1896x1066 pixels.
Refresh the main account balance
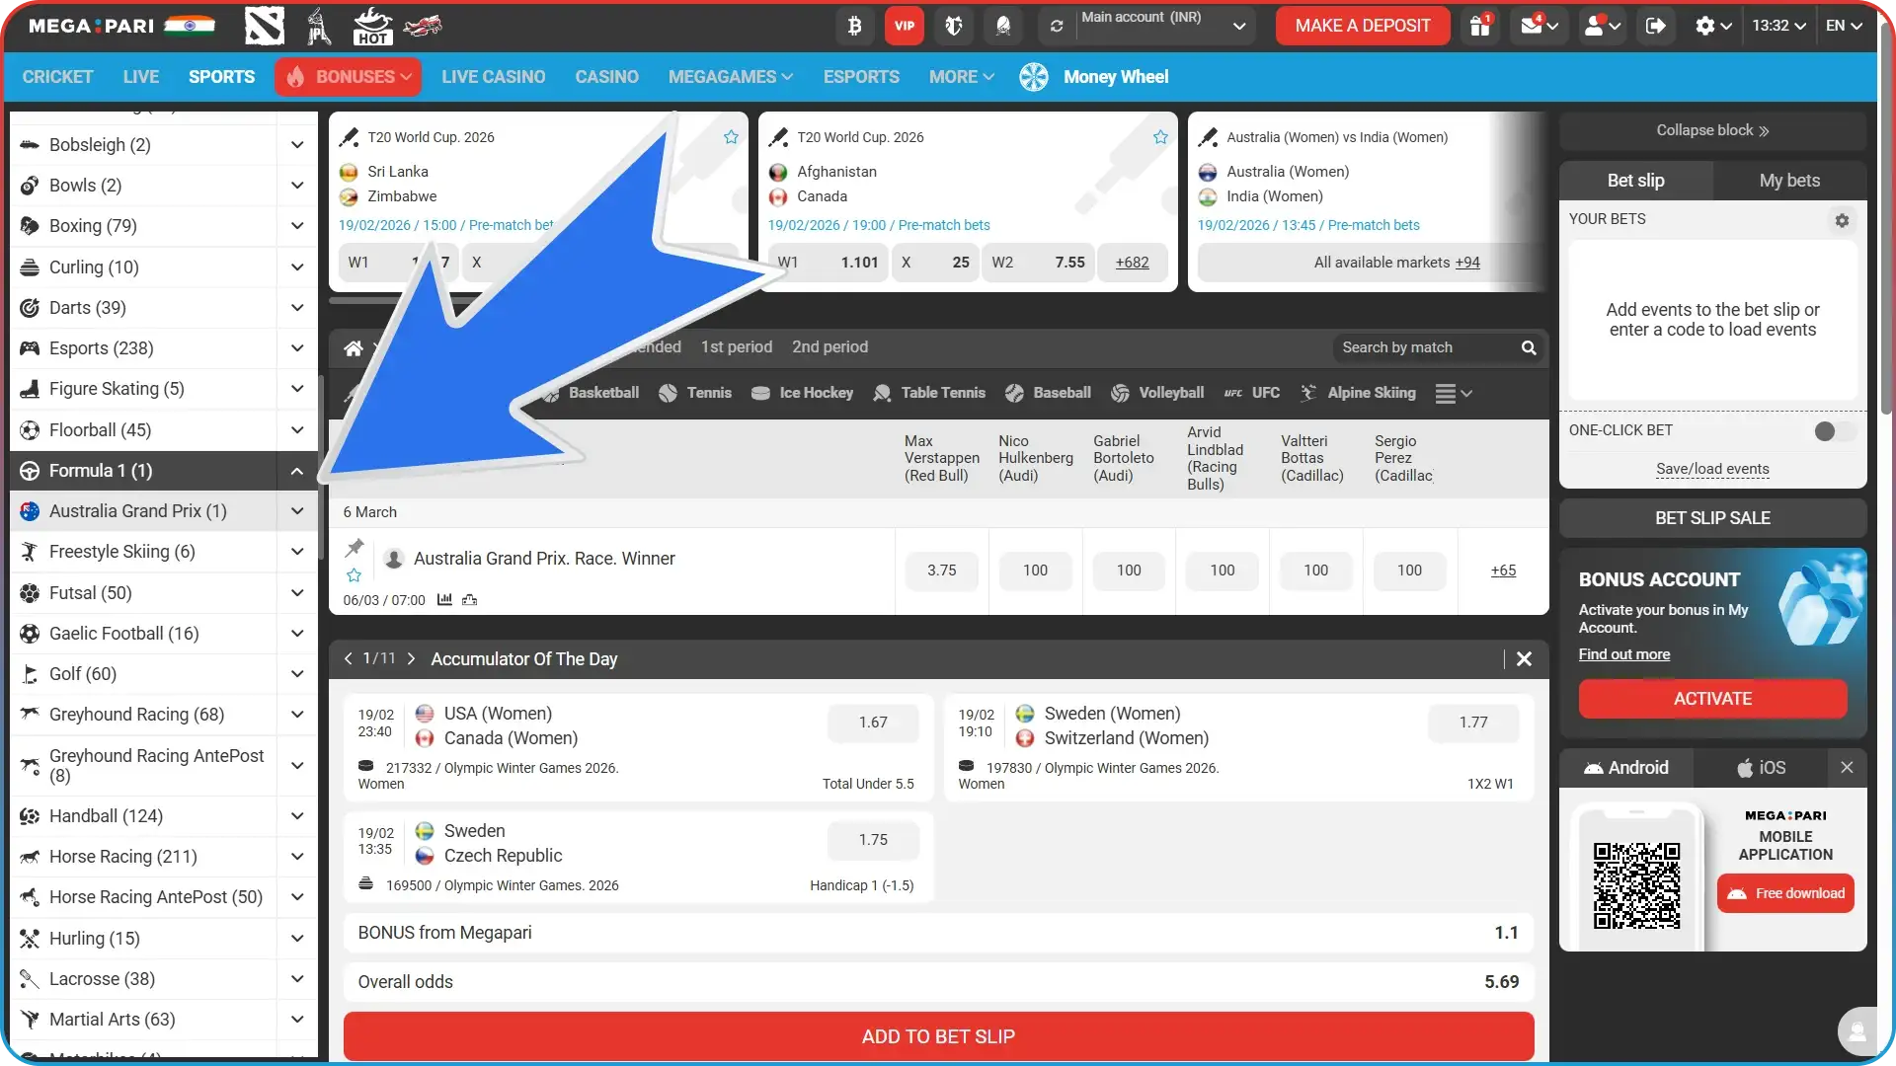click(x=1057, y=26)
